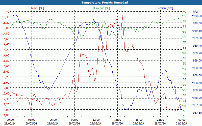Click the temperature axis value 15,40
202x126 pixels.
(6, 17)
